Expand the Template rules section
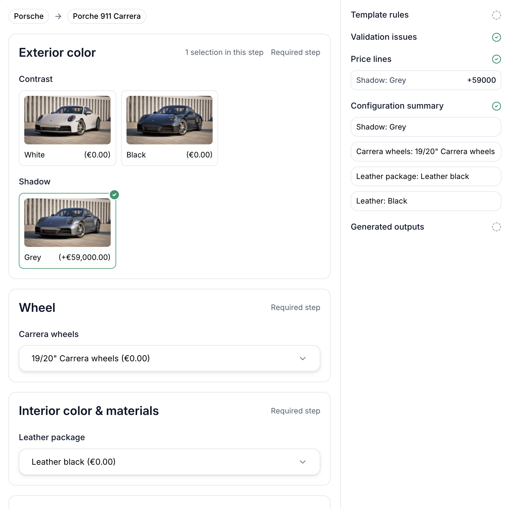509x509 pixels. tap(426, 15)
